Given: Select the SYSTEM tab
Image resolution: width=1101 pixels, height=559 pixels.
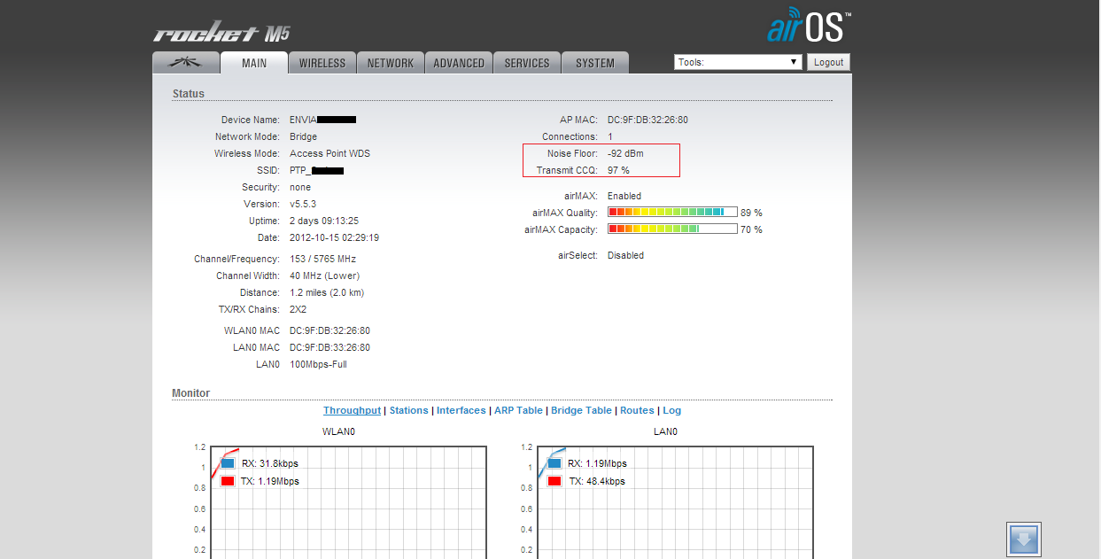Looking at the screenshot, I should coord(595,63).
